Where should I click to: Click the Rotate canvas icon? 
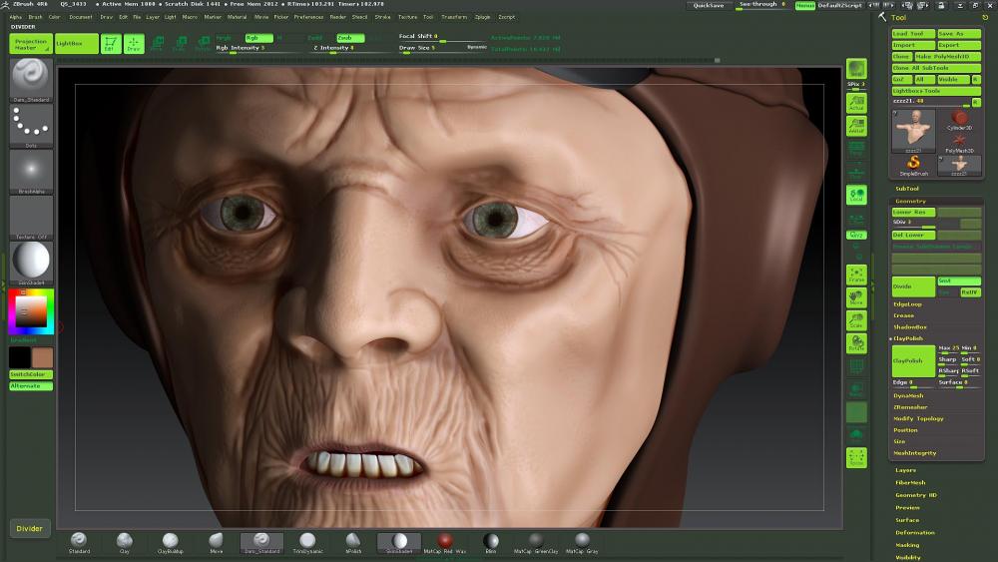[x=856, y=343]
